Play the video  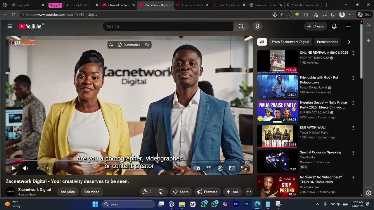[x=13, y=168]
